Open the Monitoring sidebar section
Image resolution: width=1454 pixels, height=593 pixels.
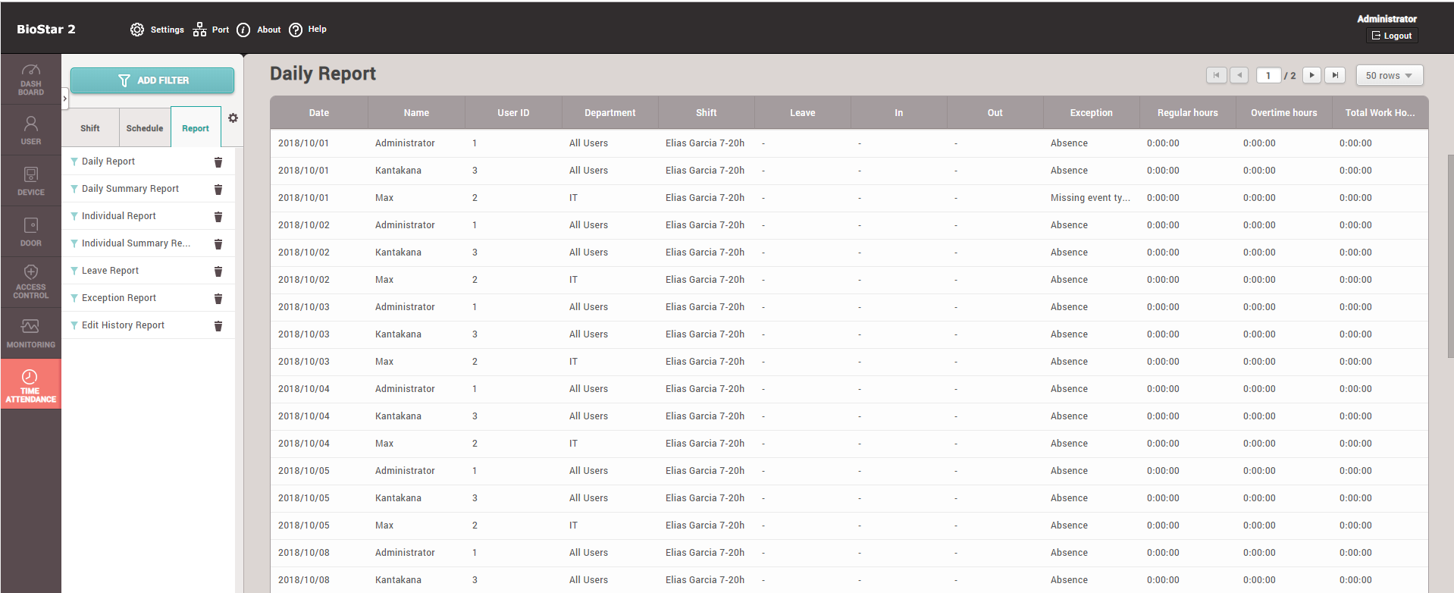pos(30,333)
